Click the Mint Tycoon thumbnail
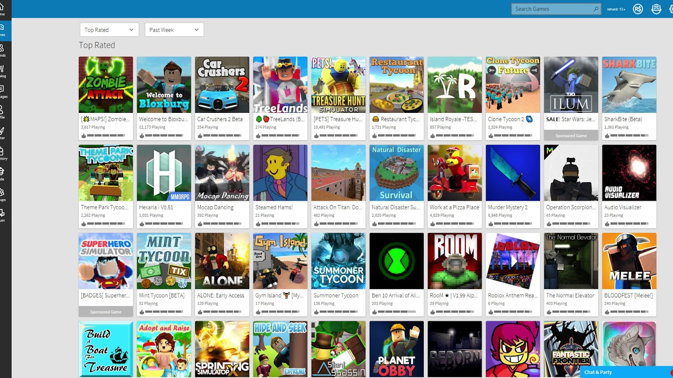This screenshot has height=378, width=673. pos(164,261)
